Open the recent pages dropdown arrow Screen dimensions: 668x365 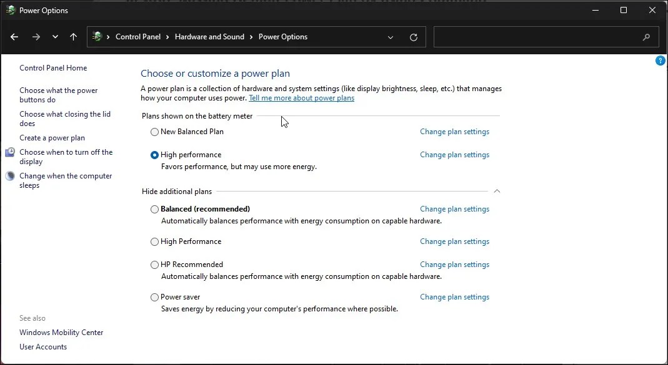pos(55,37)
